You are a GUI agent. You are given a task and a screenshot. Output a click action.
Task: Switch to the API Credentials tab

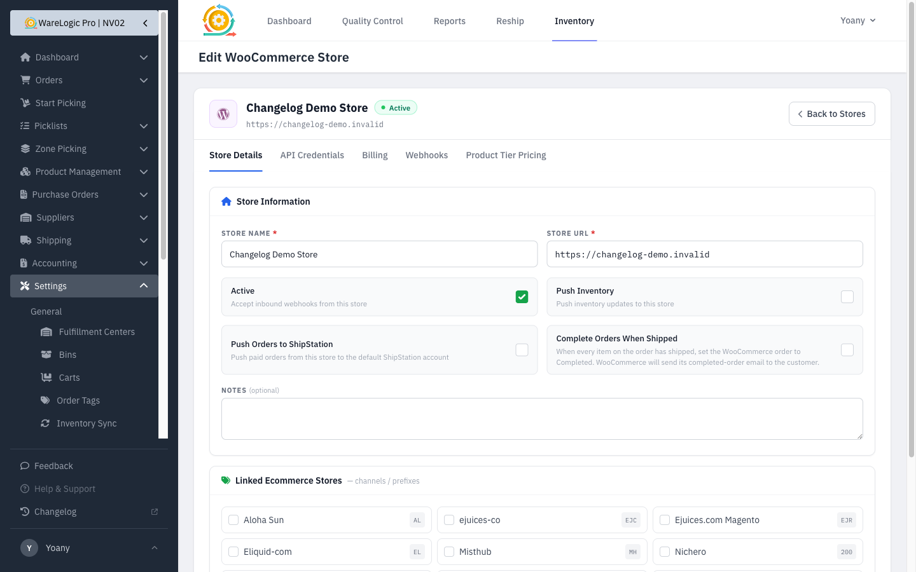[312, 155]
